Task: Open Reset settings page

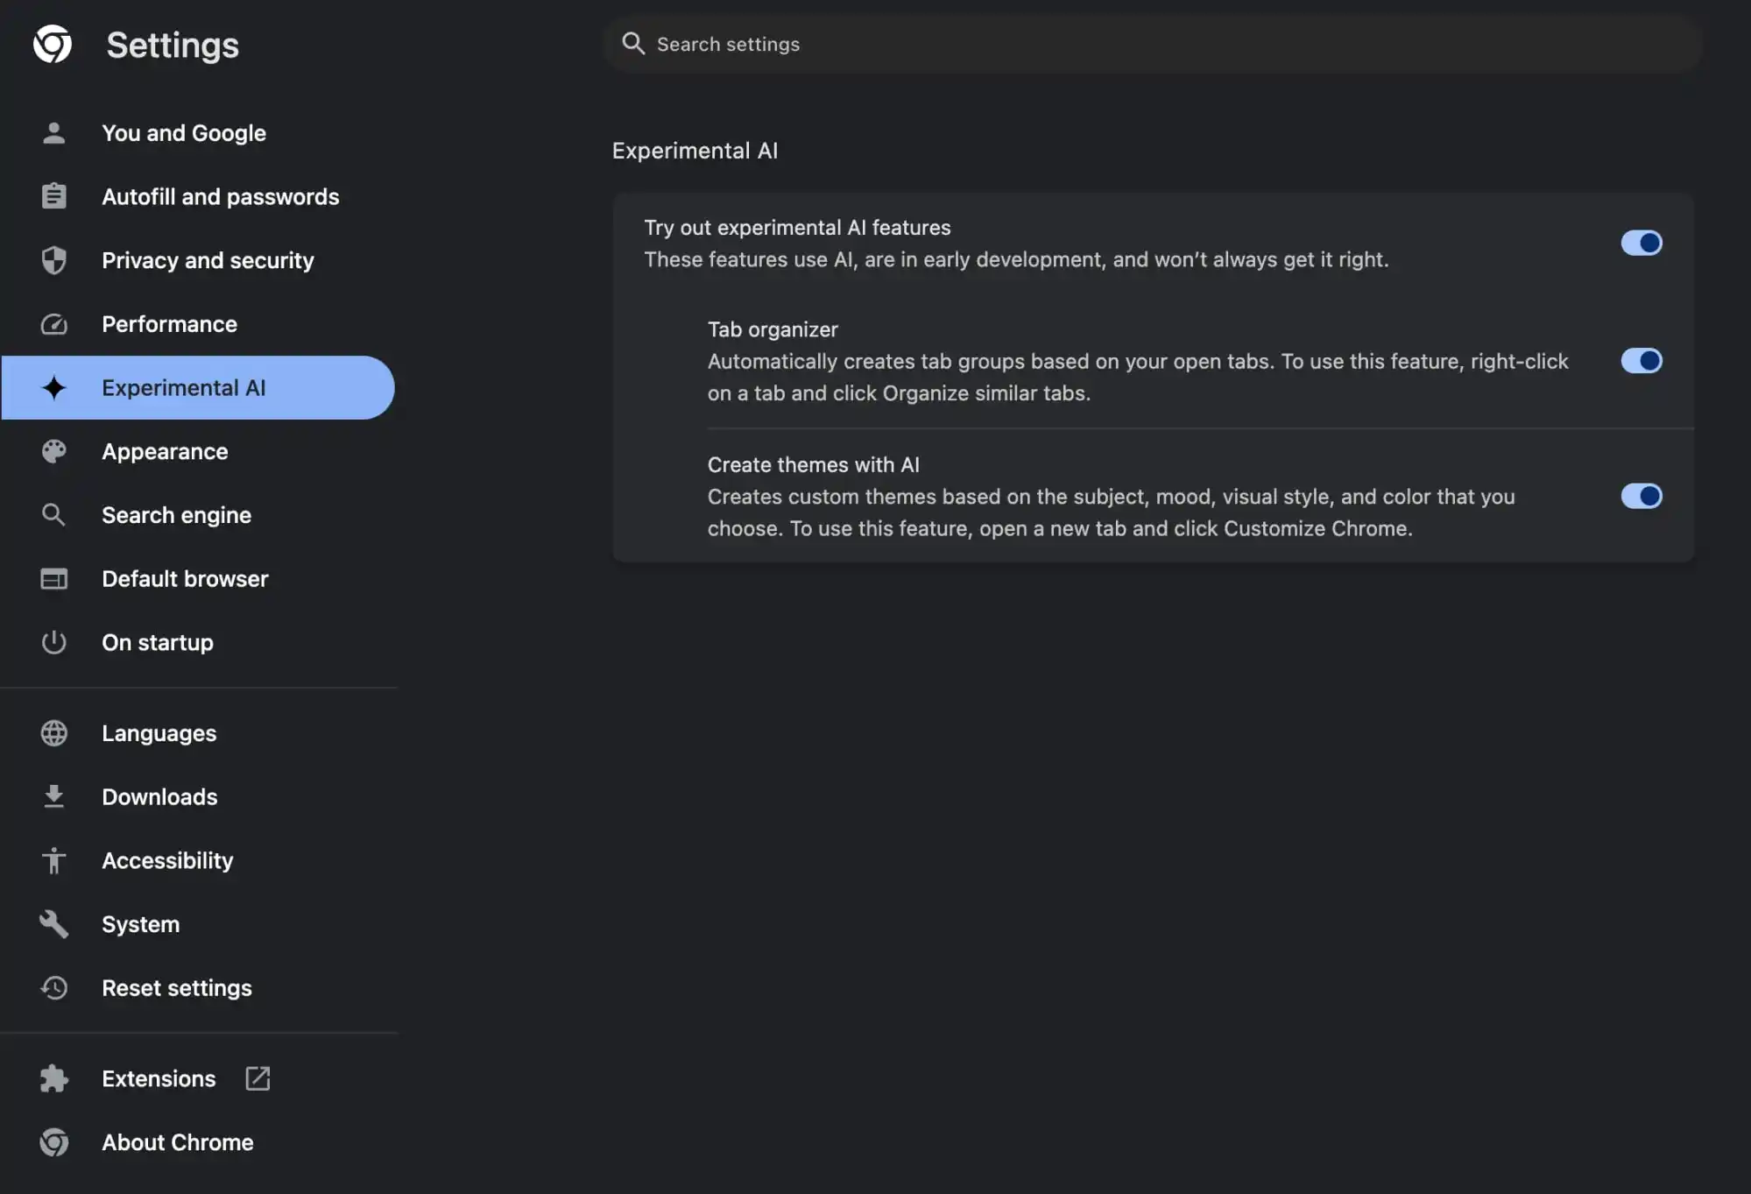Action: coord(198,988)
